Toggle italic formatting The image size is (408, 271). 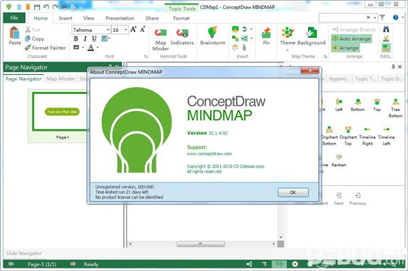click(x=85, y=39)
